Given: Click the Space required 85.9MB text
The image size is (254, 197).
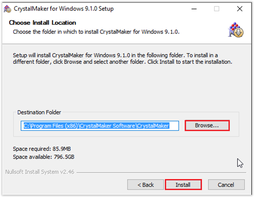Looking at the screenshot, I should [42, 149].
